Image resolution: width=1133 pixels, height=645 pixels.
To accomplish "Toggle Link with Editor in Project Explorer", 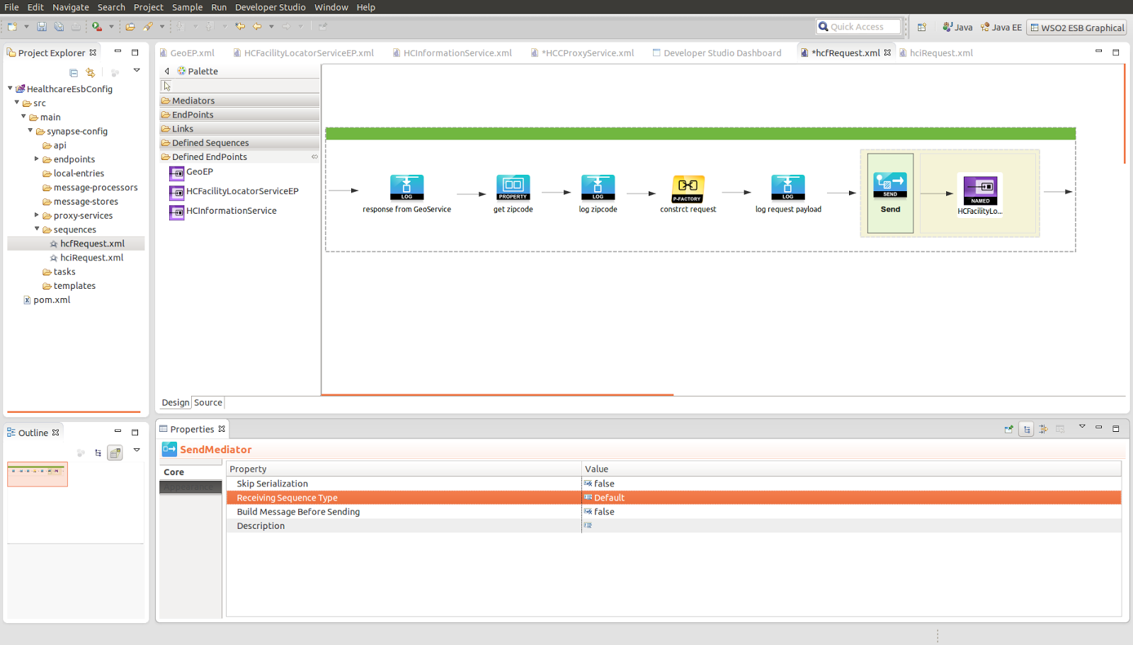I will tap(91, 72).
